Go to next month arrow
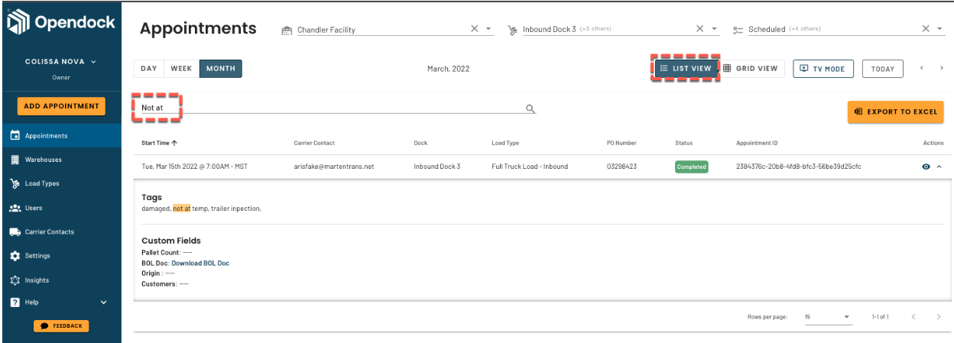Viewport: 954px width, 343px height. [941, 68]
